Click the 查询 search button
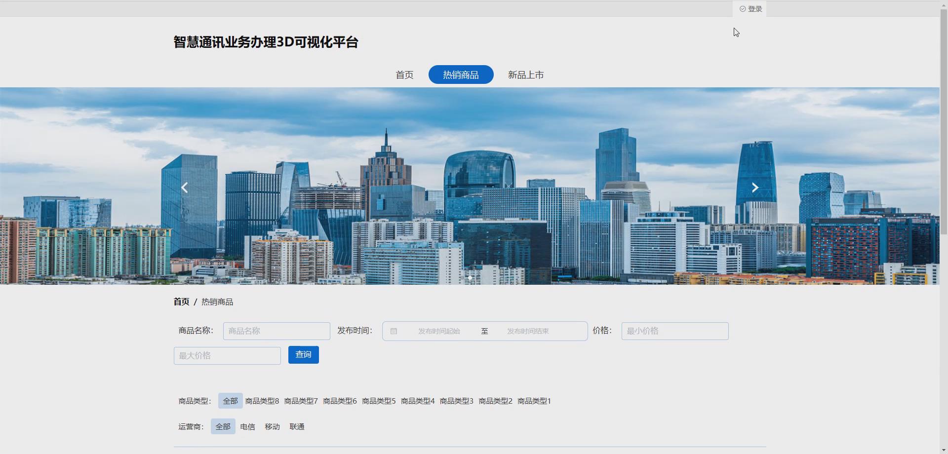The height and width of the screenshot is (454, 948). 303,354
